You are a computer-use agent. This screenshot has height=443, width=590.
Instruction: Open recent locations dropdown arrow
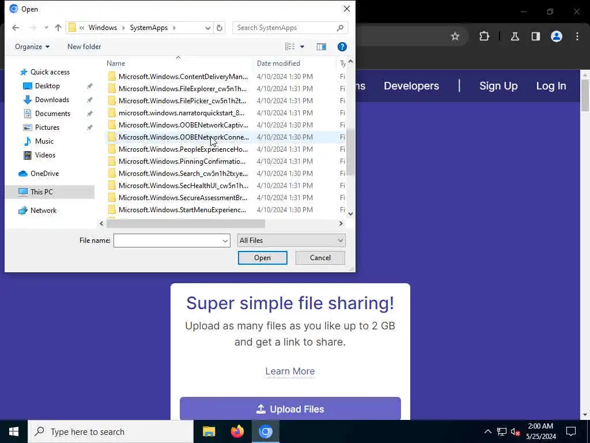click(x=46, y=28)
